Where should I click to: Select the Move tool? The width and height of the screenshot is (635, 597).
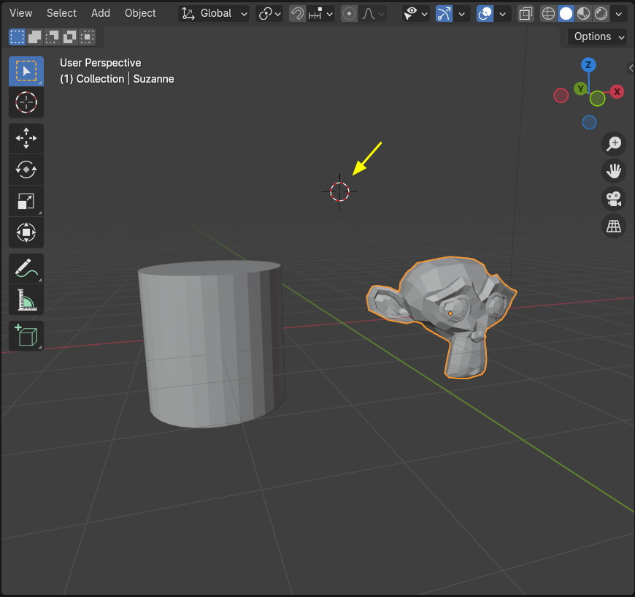click(x=26, y=138)
